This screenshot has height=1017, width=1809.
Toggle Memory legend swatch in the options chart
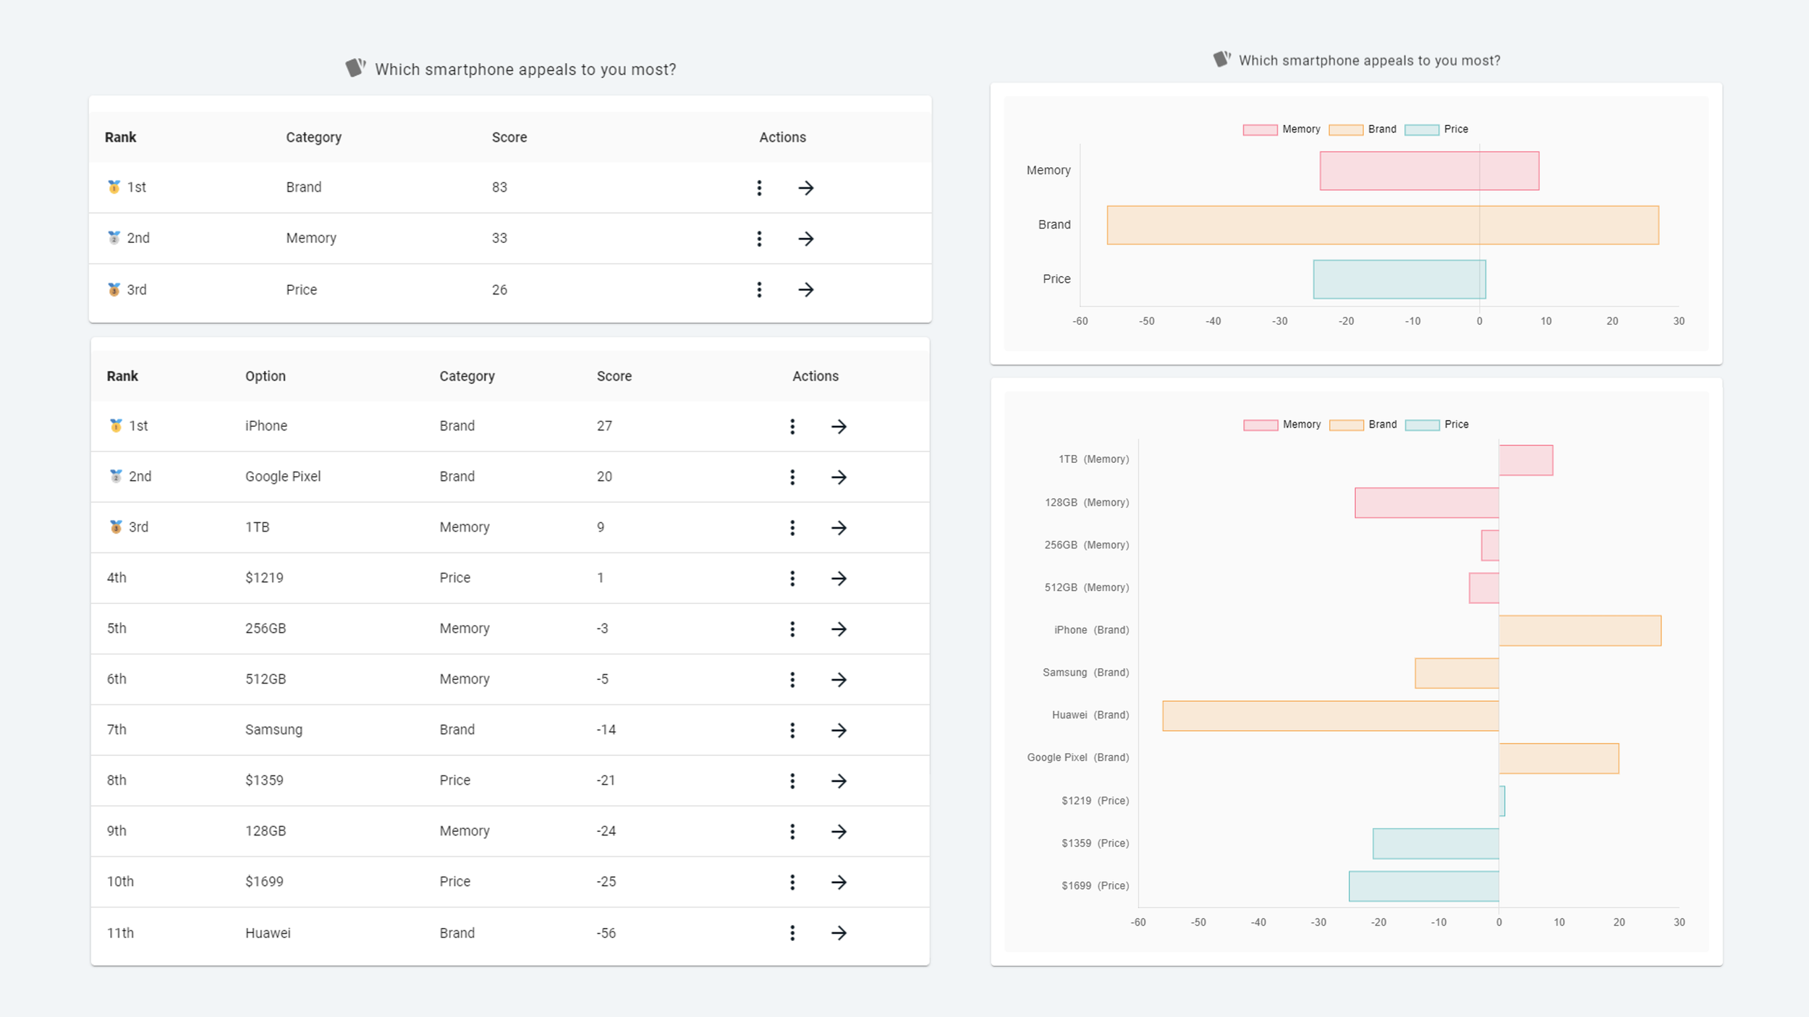pos(1261,425)
